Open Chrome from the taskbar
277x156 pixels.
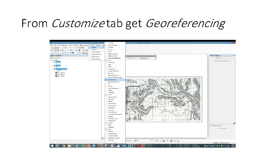tap(64, 146)
